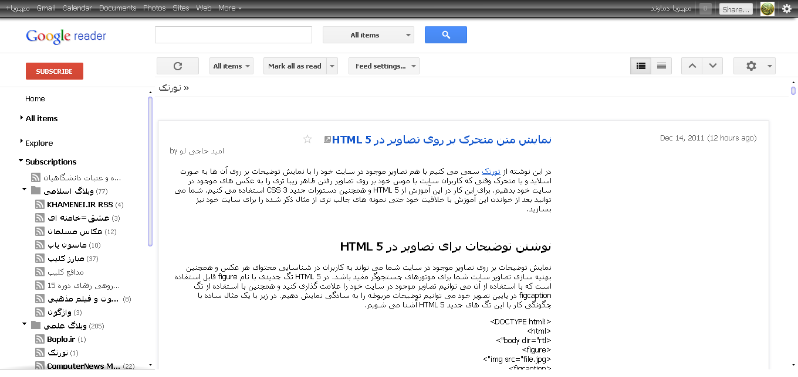Click the تورتک link in article text
Screen dimensions: 798x377
tap(491, 172)
